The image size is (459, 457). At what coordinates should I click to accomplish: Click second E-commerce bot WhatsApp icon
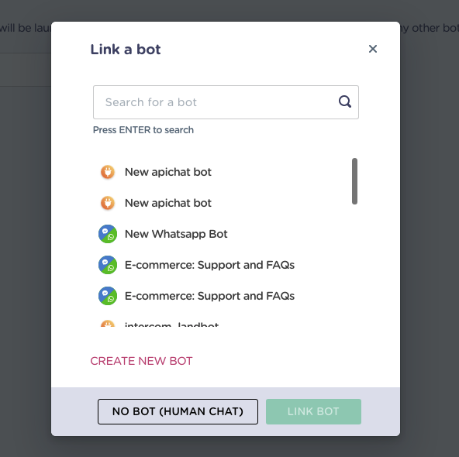(x=108, y=296)
